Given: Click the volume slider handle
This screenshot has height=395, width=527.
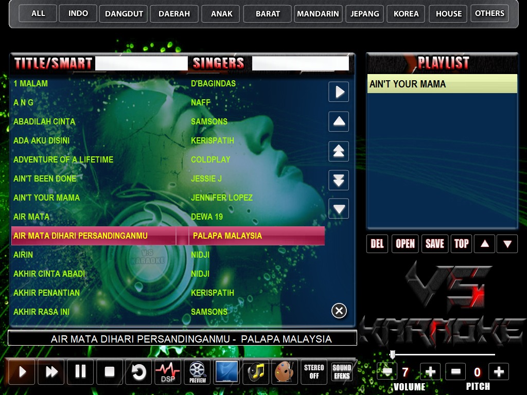Looking at the screenshot, I should tap(392, 354).
